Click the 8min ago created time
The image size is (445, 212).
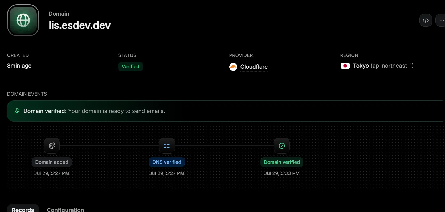point(19,66)
